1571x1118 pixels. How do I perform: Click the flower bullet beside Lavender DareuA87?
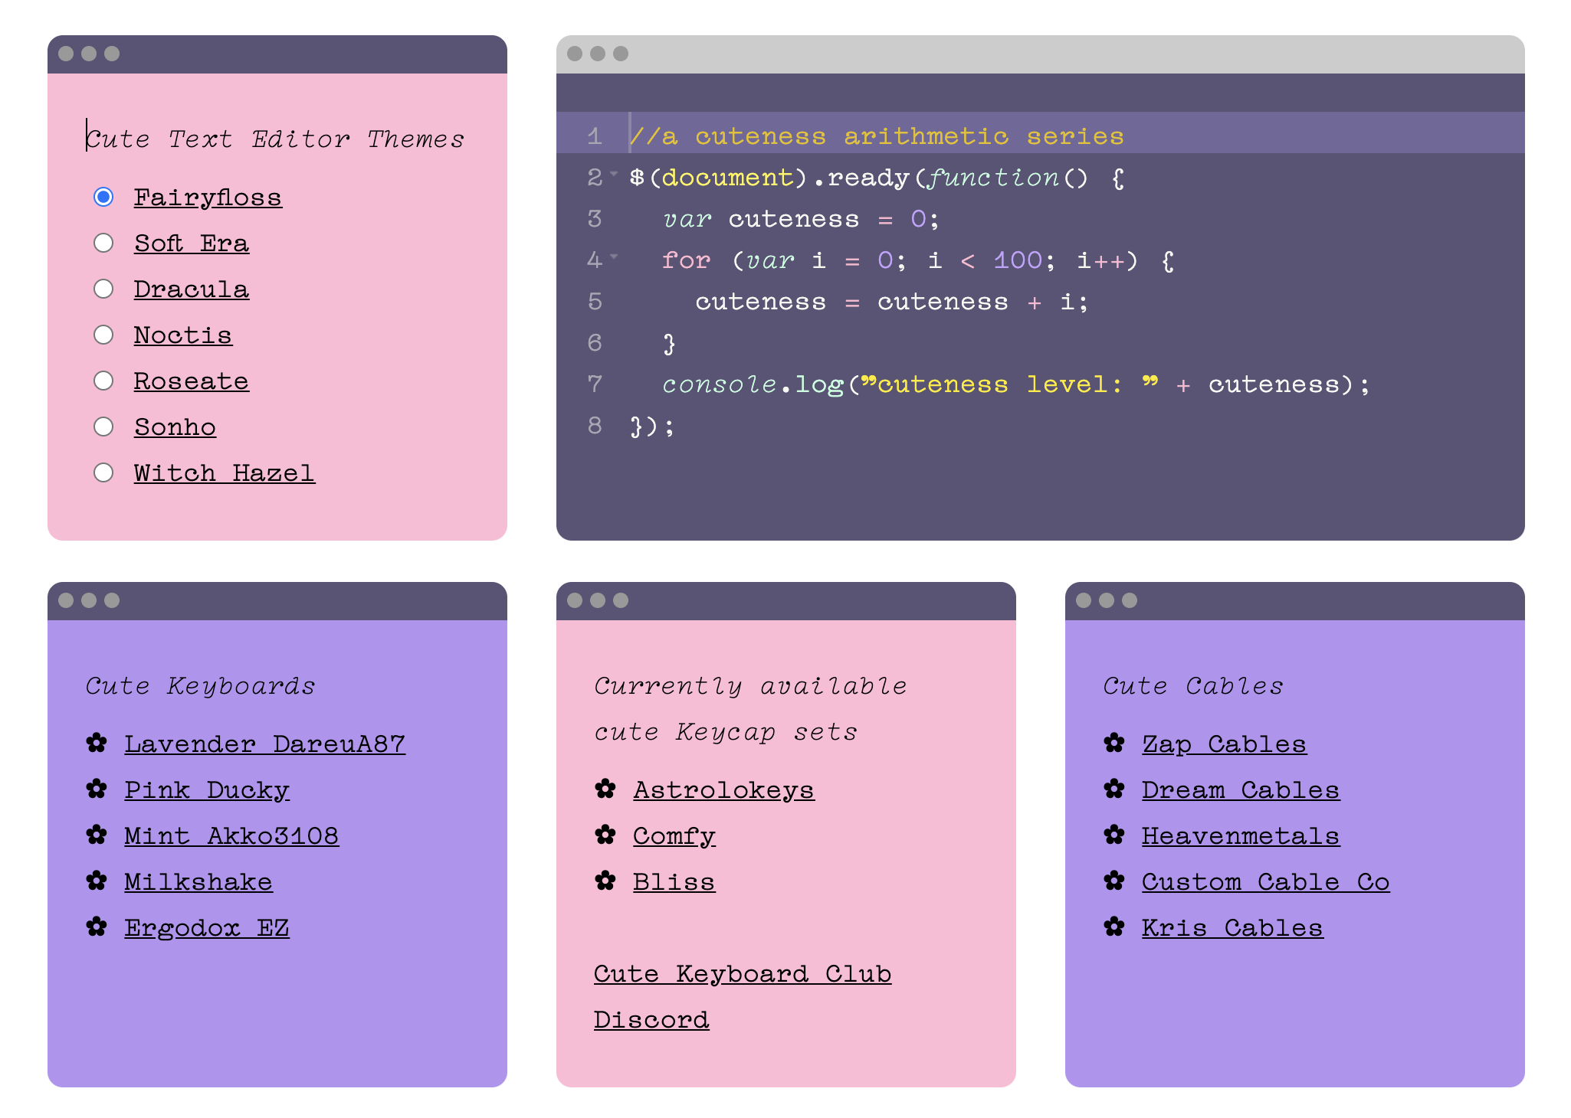[97, 743]
